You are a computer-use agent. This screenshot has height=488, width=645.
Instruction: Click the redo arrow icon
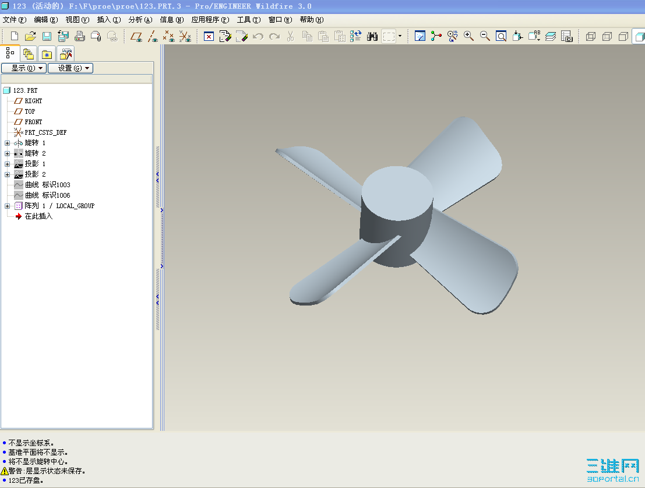274,36
